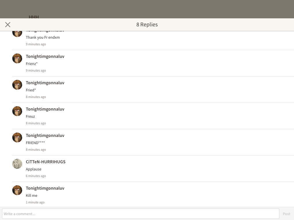Open CiTTeN-HURRIHUGS cat avatar
Viewport: 294px width, 220px height.
pyautogui.click(x=17, y=164)
